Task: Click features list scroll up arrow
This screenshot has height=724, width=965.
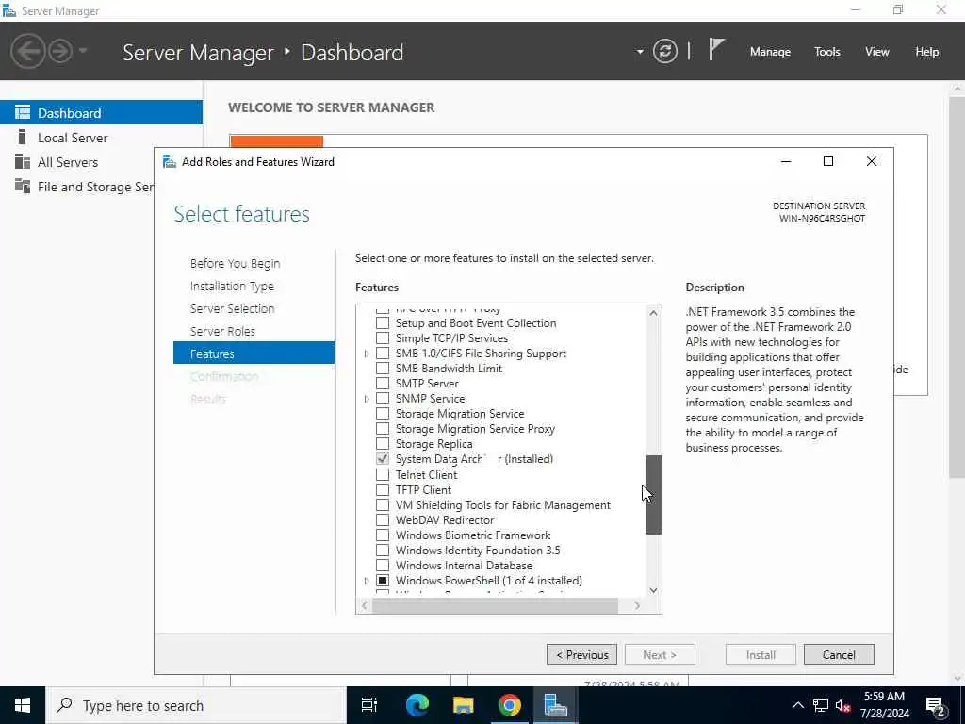Action: pyautogui.click(x=654, y=313)
